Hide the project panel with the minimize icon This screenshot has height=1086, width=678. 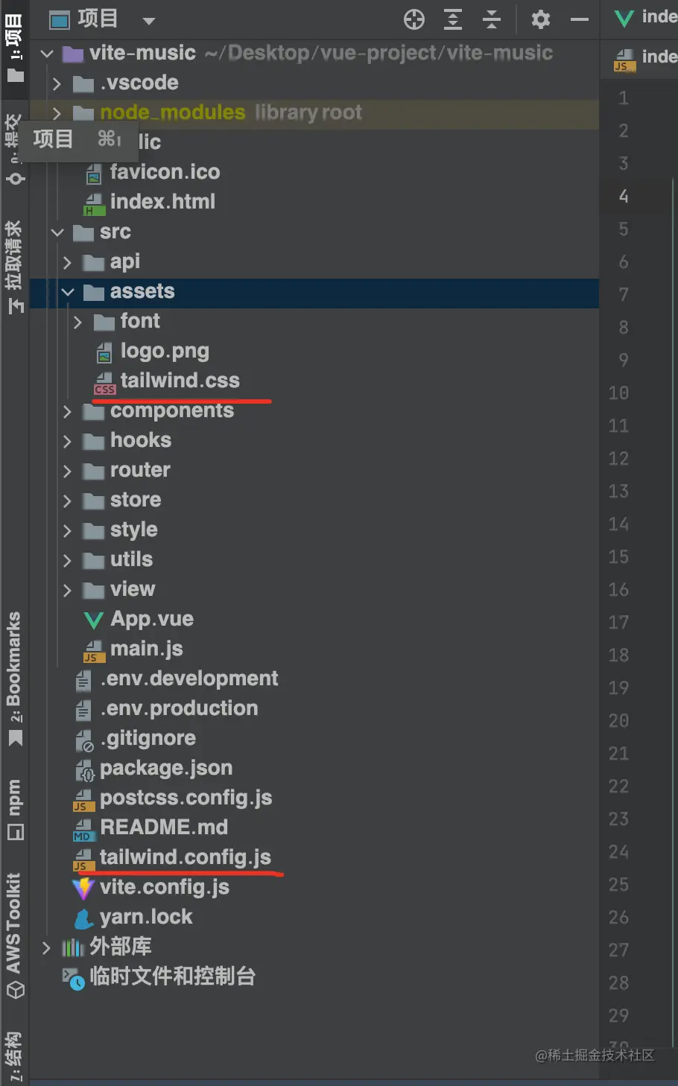pyautogui.click(x=579, y=19)
